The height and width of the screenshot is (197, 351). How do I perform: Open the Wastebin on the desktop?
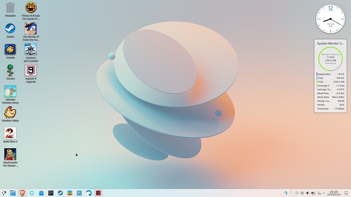[x=10, y=10]
